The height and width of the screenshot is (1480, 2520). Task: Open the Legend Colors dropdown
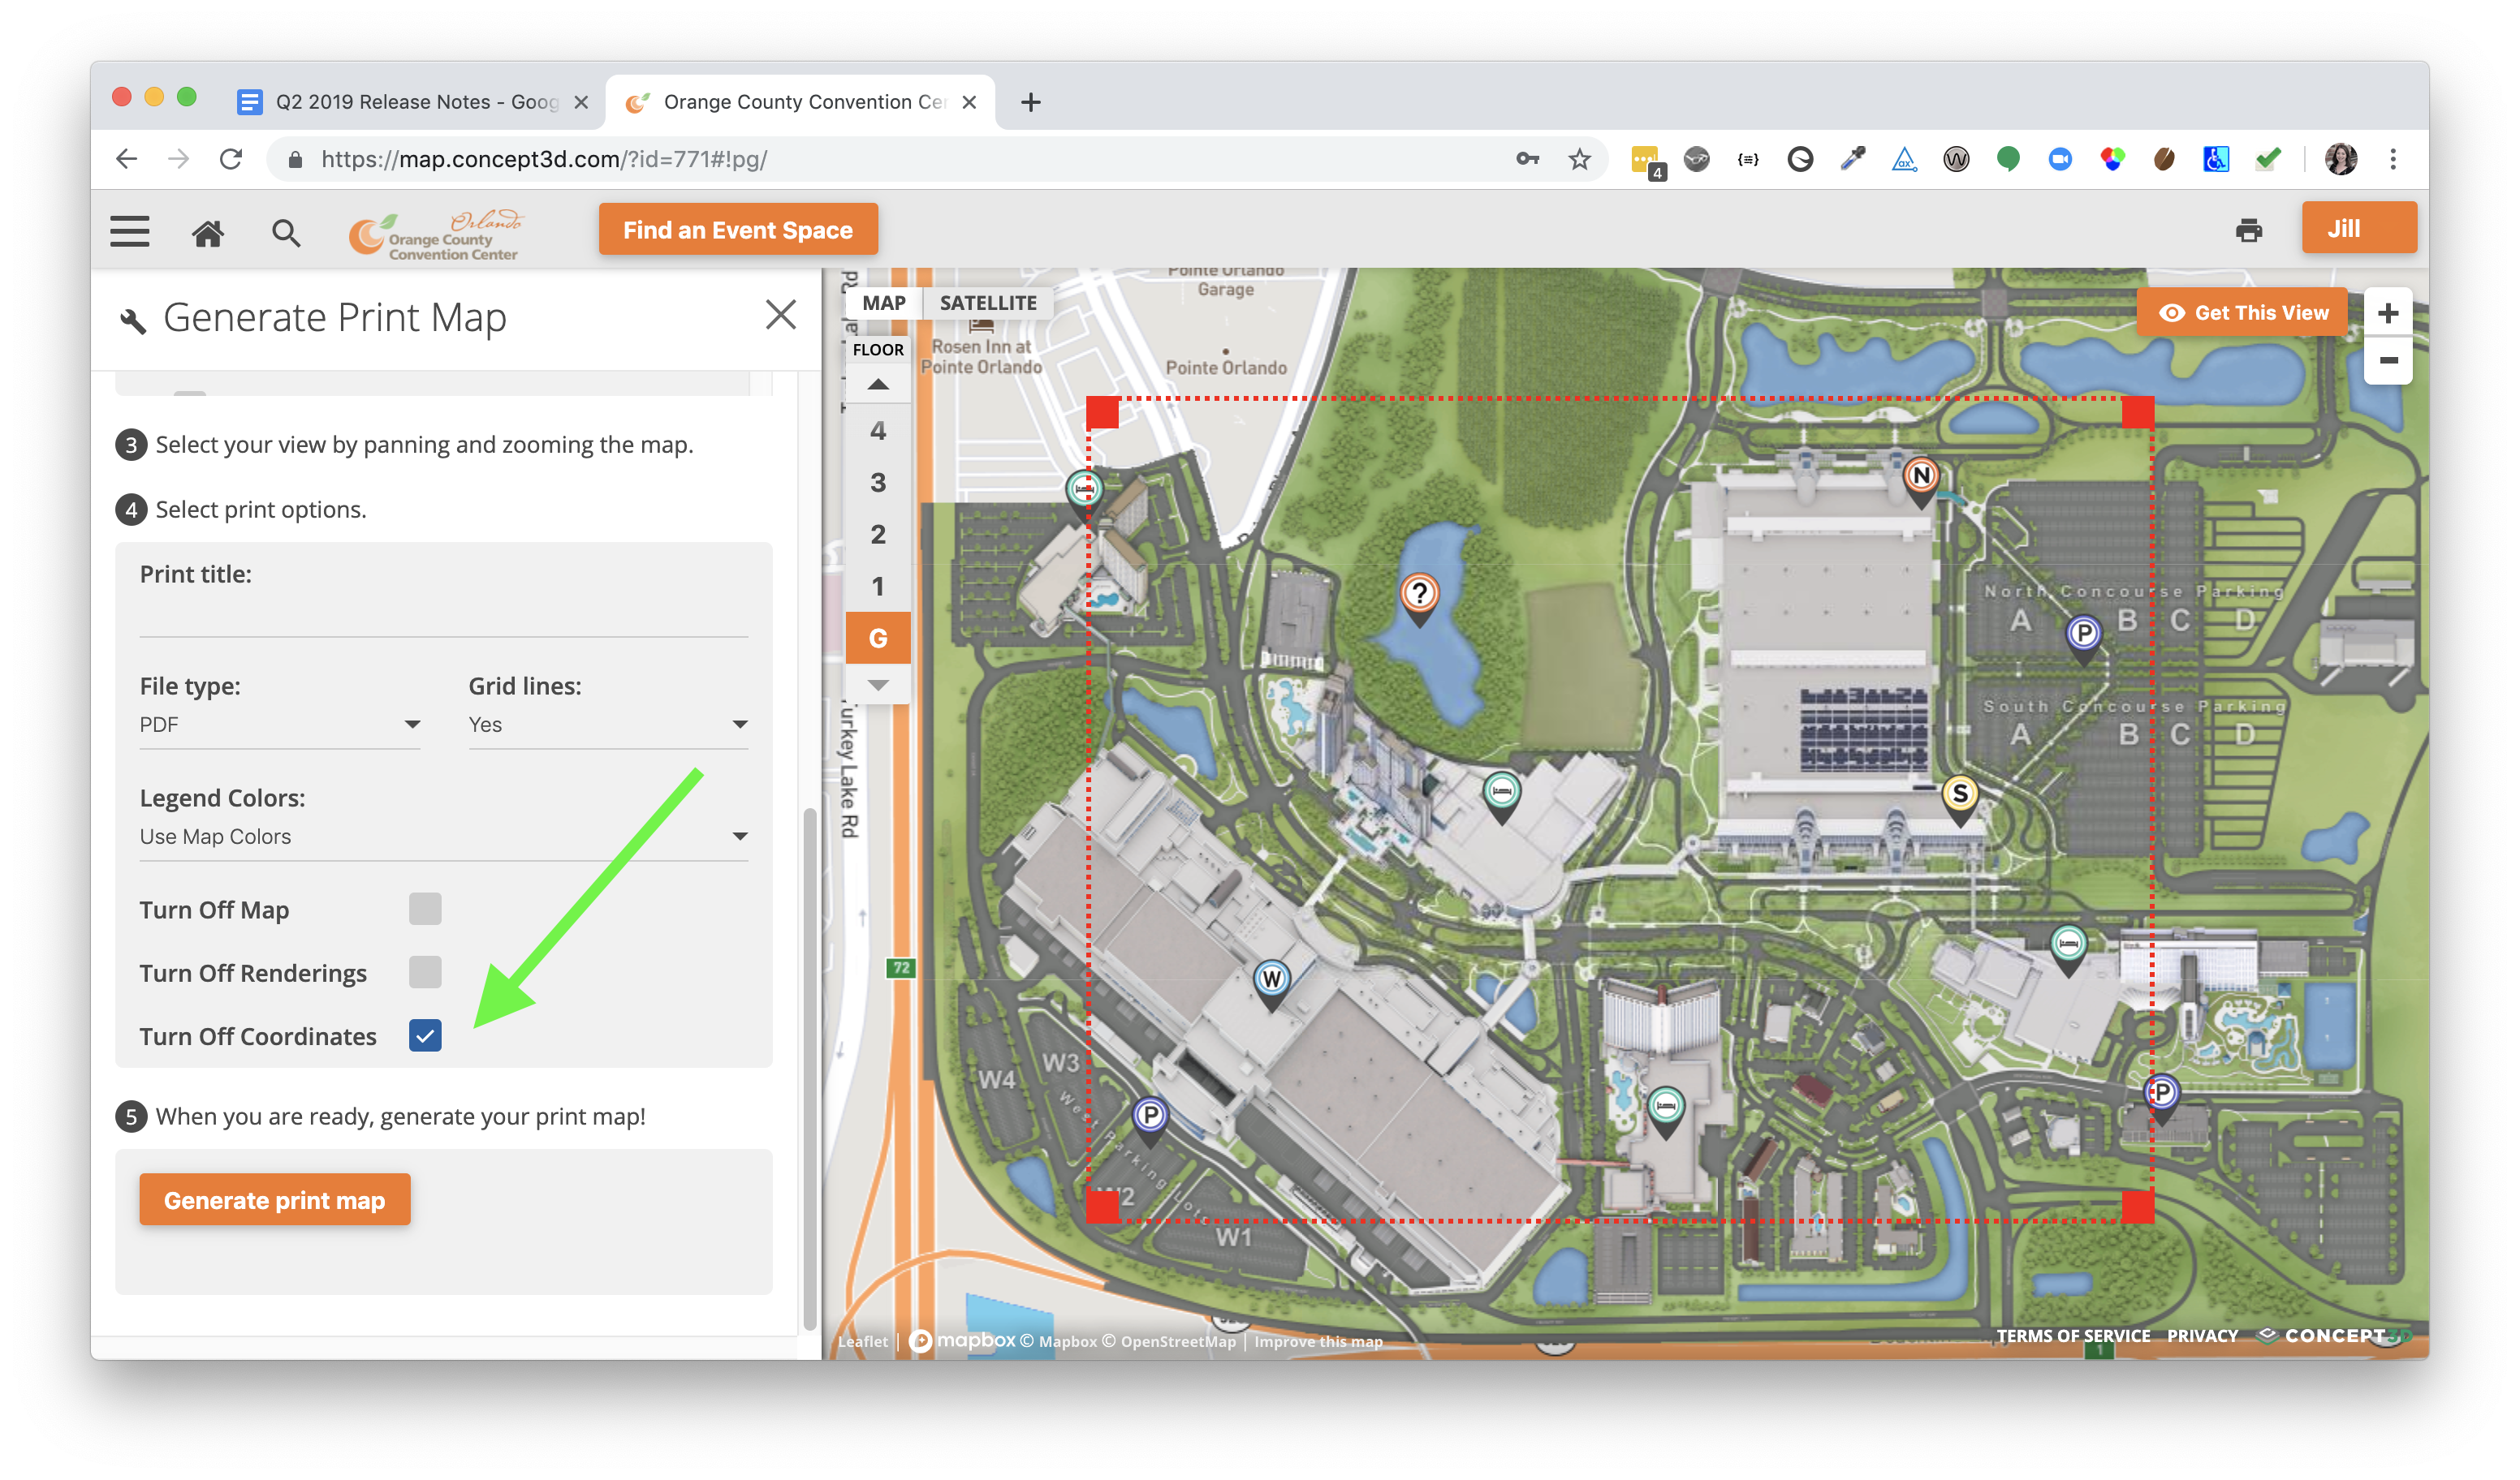pyautogui.click(x=444, y=837)
